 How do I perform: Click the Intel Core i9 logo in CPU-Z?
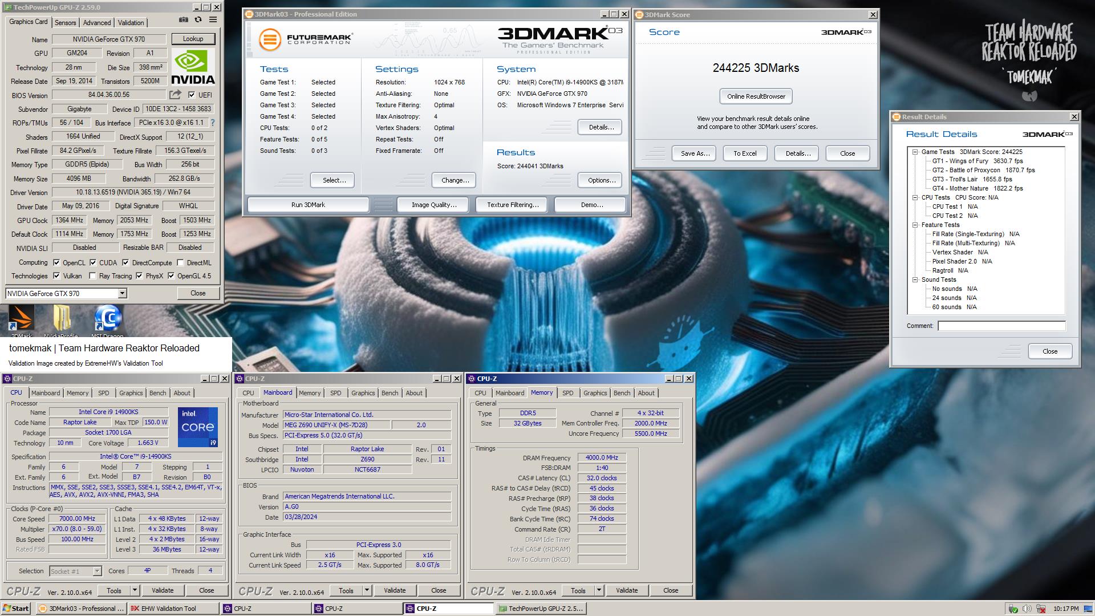tap(197, 427)
